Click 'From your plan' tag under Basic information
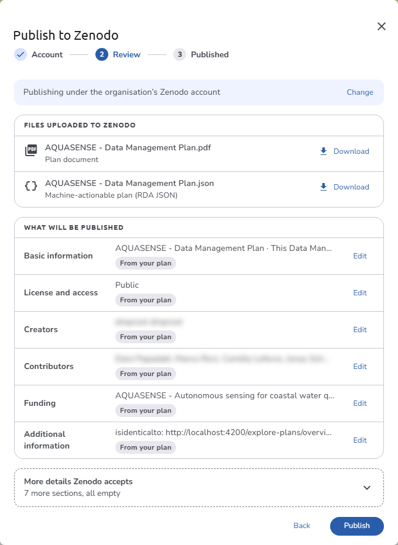Screen dimensions: 398x545 point(145,263)
